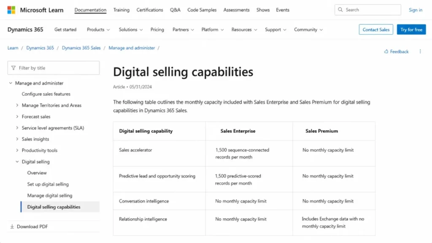Click the Learn breadcrumb

[13, 48]
